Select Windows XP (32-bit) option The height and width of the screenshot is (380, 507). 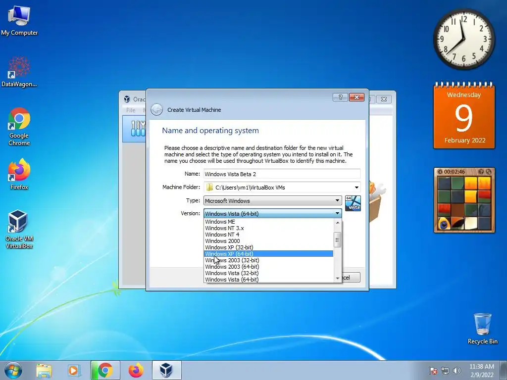point(269,247)
